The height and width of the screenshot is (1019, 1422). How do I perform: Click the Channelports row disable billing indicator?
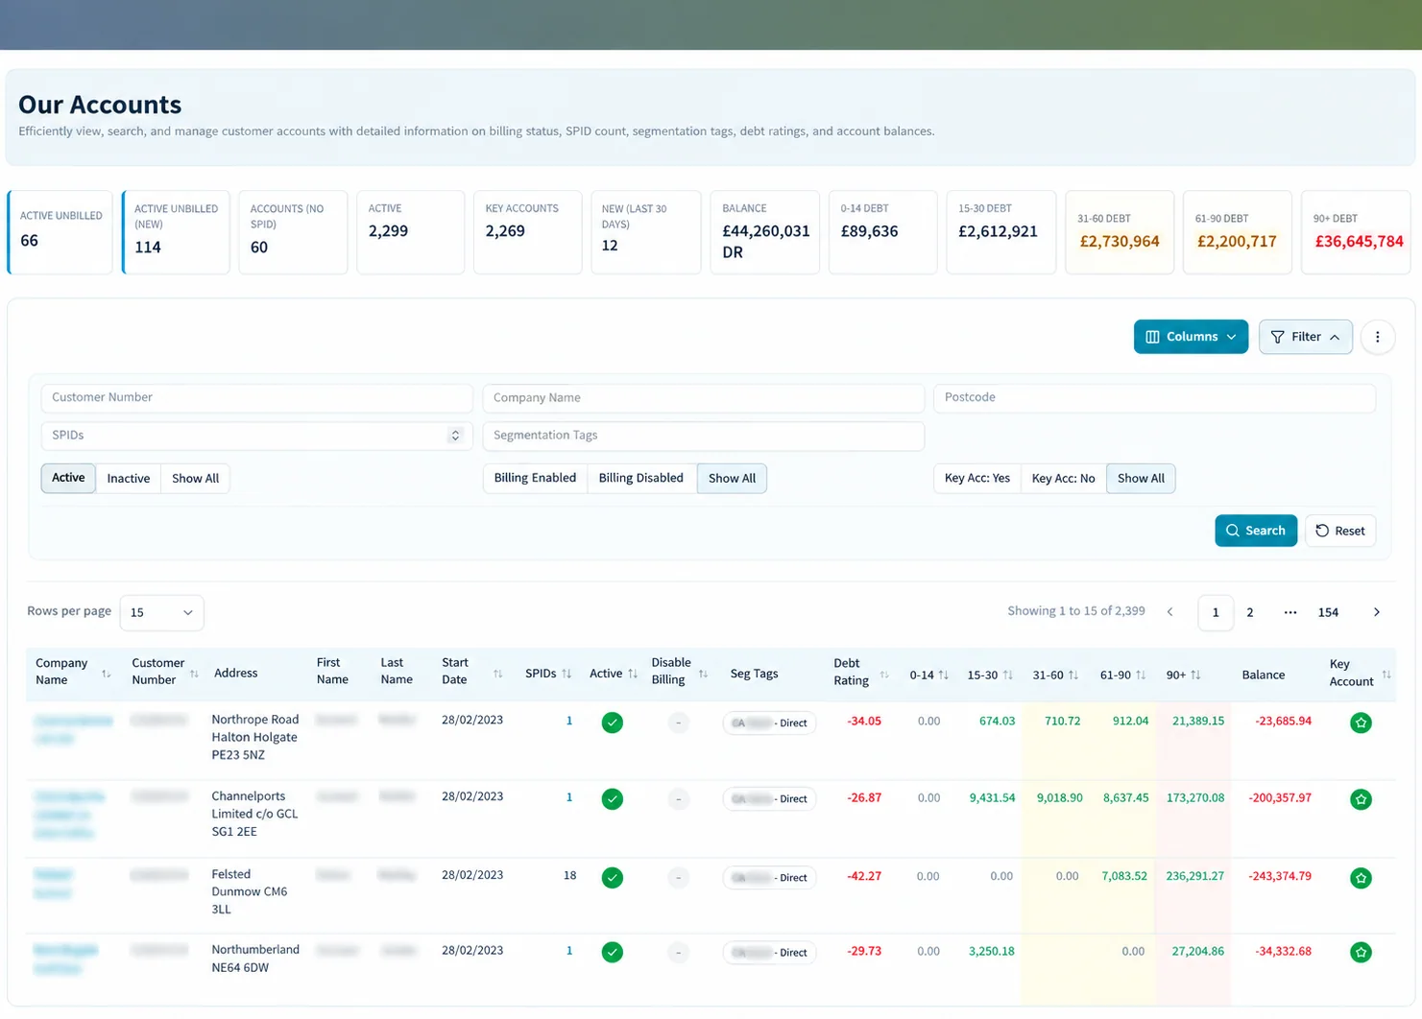(x=678, y=798)
